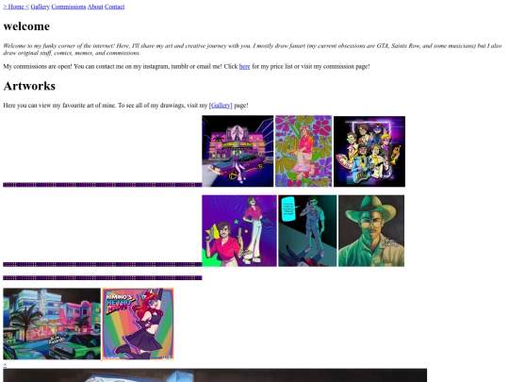The width and height of the screenshot is (509, 382).
Task: Open the Contact page link
Action: click(115, 7)
